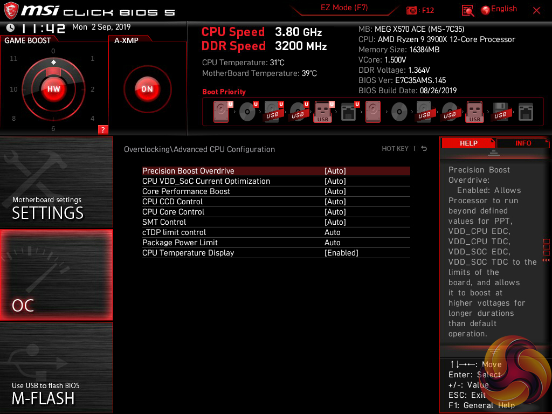Click the Overclocking\Advanced CPU Configuration breadcrumb
552x414 pixels.
click(199, 149)
